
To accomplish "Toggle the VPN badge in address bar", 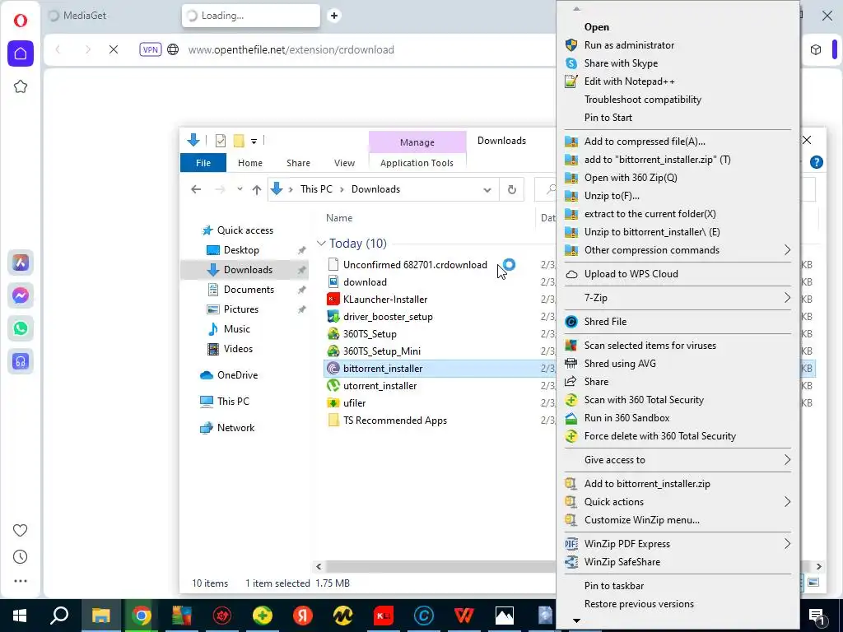I will click(151, 49).
